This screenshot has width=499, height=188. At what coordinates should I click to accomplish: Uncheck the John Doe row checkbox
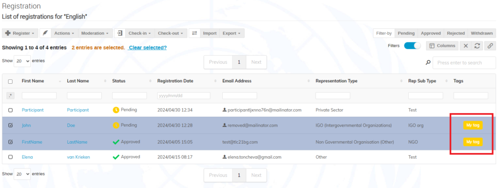click(x=11, y=125)
